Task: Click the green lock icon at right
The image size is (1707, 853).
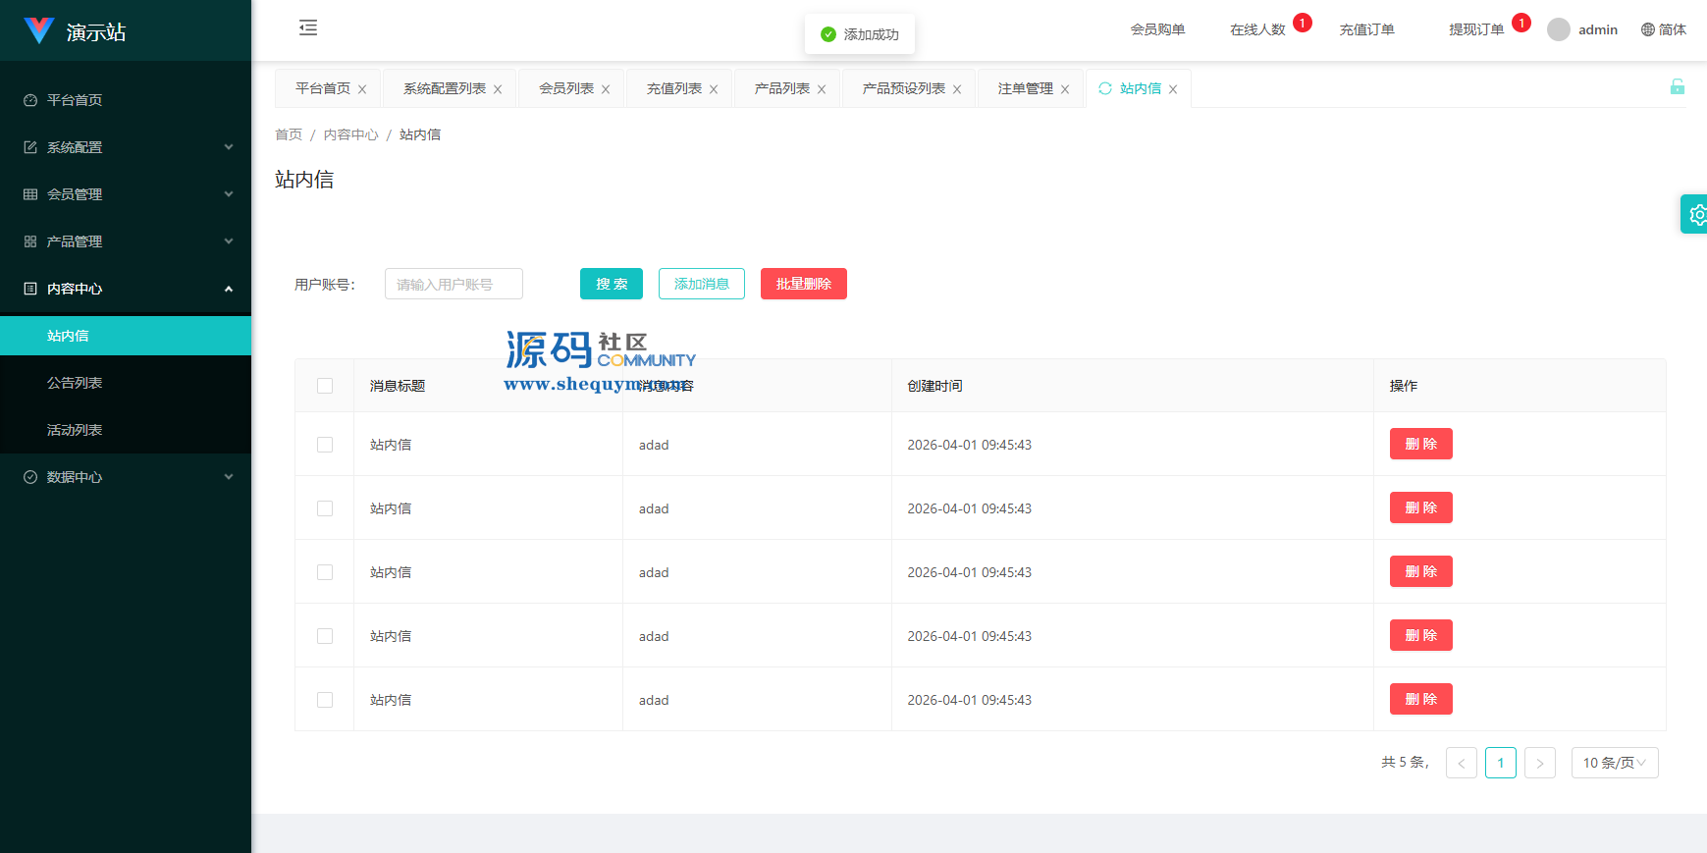Action: (x=1677, y=86)
